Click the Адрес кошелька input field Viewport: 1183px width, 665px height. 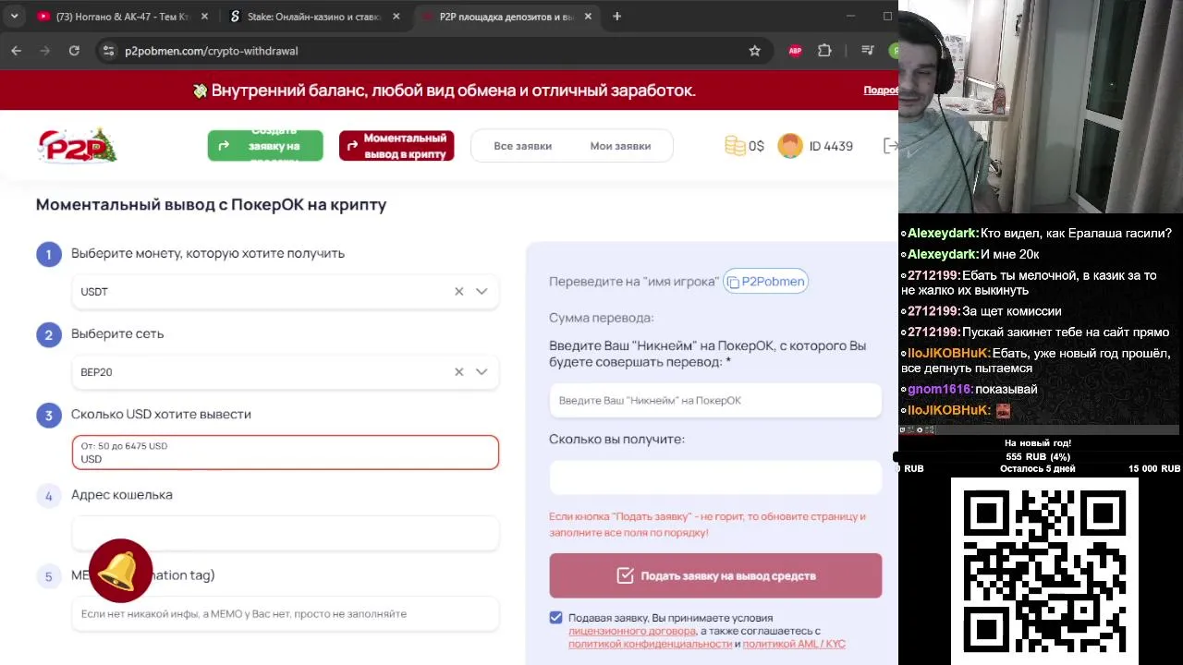[x=286, y=533]
